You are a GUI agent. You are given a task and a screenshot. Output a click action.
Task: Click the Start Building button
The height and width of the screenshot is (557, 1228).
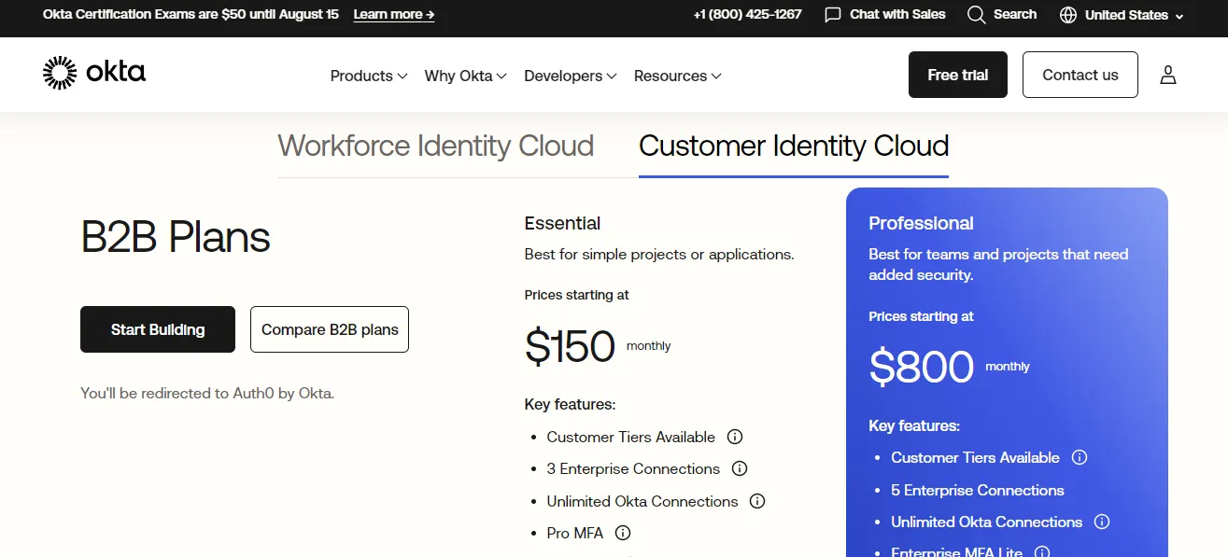tap(158, 329)
